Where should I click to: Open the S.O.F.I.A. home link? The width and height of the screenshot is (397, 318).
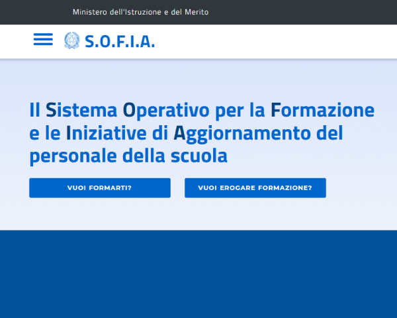(x=120, y=41)
